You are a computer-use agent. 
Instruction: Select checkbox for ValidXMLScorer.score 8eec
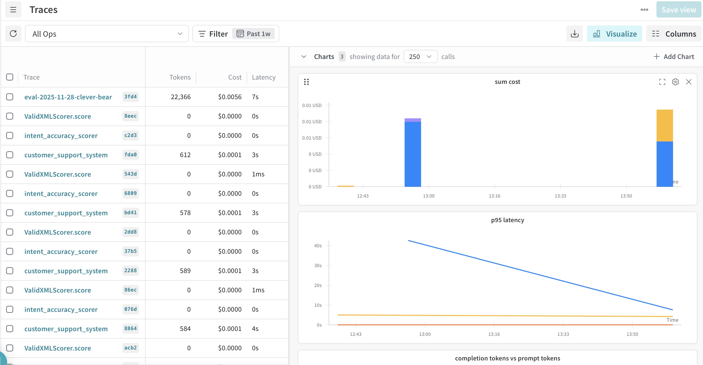tap(10, 116)
